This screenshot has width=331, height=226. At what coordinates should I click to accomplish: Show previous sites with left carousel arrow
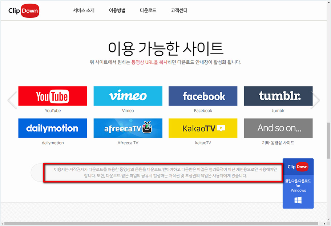click(x=12, y=100)
